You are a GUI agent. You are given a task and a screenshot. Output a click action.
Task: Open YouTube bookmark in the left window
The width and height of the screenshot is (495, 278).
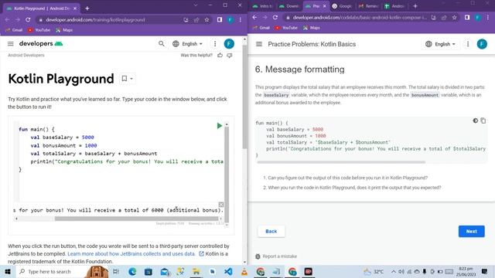coord(39,30)
